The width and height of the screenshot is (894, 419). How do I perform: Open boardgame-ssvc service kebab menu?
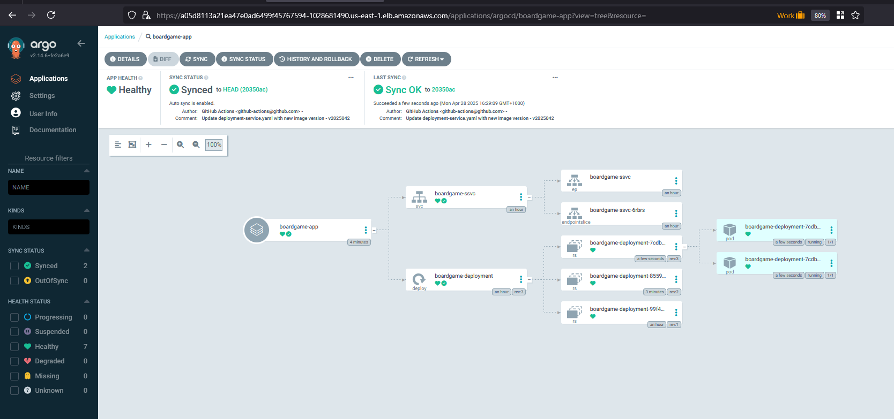pos(521,197)
